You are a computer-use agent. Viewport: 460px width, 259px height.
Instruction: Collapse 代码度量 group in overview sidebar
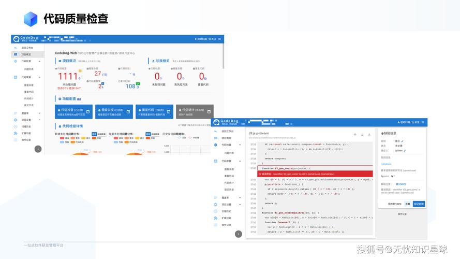point(40,77)
